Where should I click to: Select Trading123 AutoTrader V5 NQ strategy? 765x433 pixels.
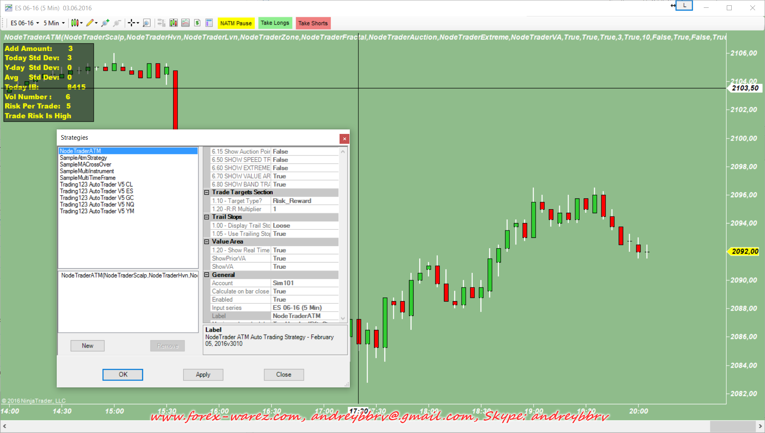pos(97,205)
